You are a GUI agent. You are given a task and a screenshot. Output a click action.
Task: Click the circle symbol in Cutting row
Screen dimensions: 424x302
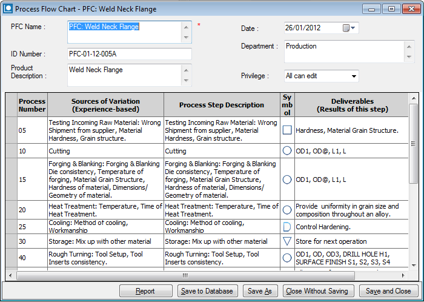(x=287, y=151)
